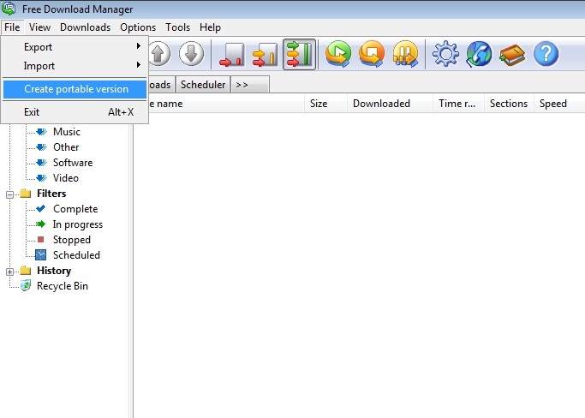This screenshot has height=418, width=585.
Task: Select Exit from the File menu
Action: click(x=75, y=112)
